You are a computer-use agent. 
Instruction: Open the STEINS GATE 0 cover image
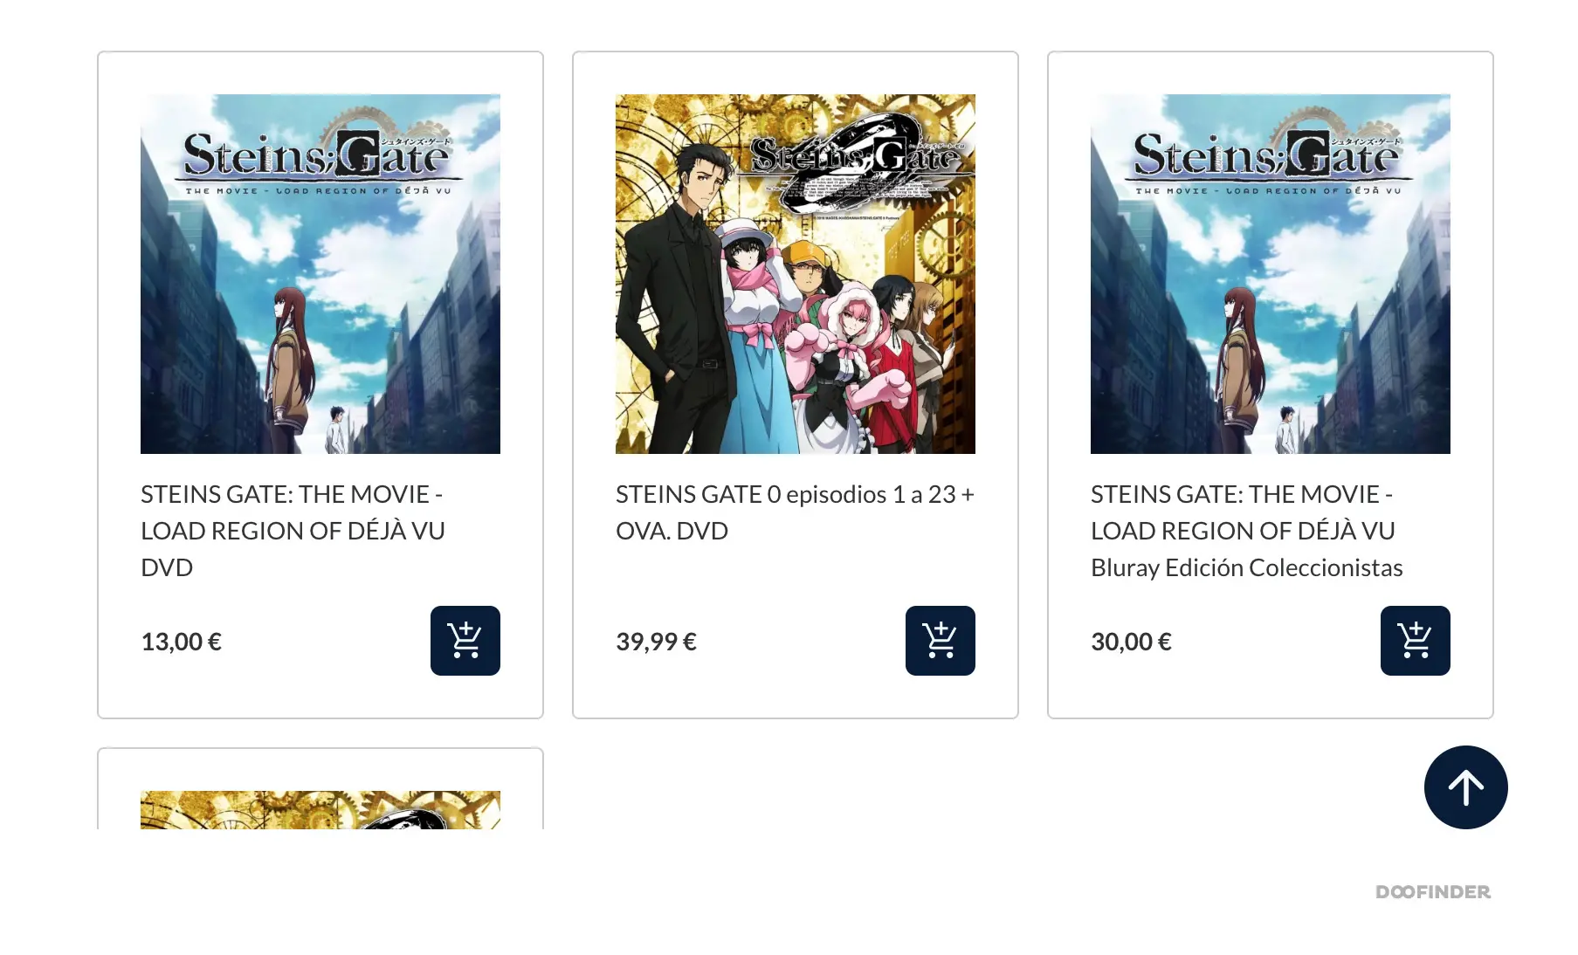(796, 274)
